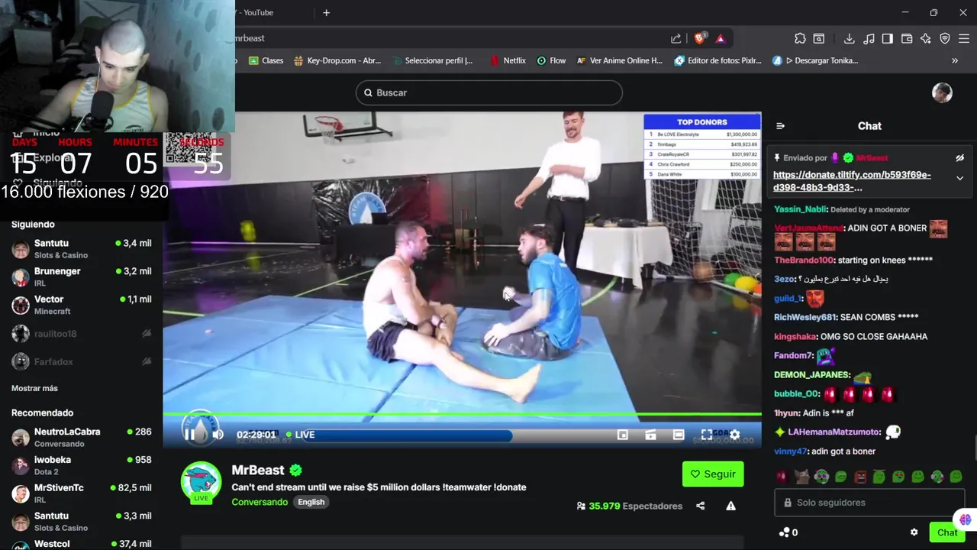
Task: Follow MrBeast with the Seguir button
Action: click(713, 474)
